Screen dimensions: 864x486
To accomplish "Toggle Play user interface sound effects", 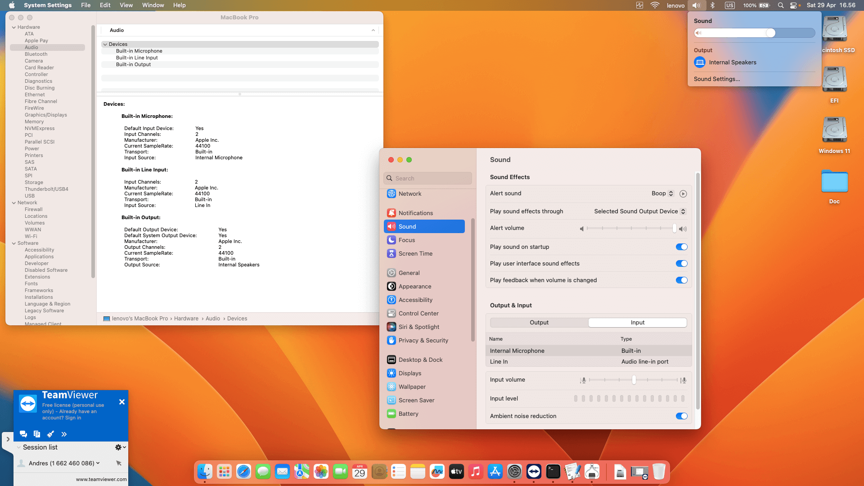I will [682, 264].
